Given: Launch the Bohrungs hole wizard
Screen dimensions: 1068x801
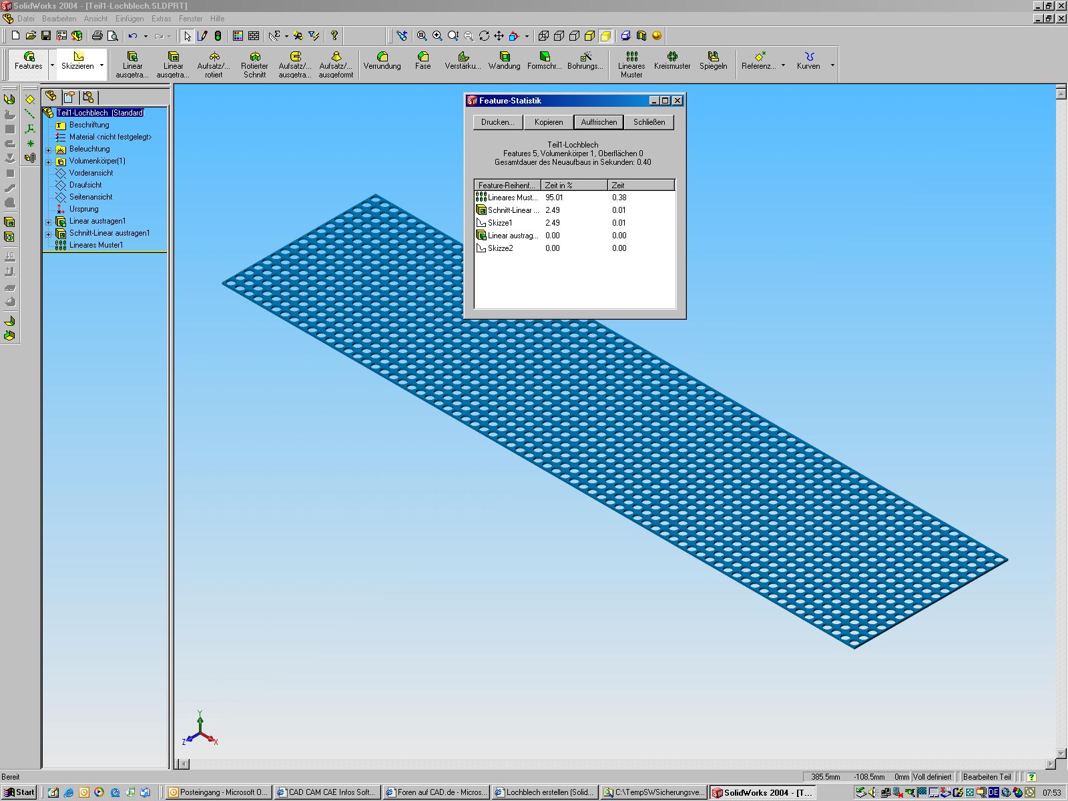Looking at the screenshot, I should (x=585, y=61).
